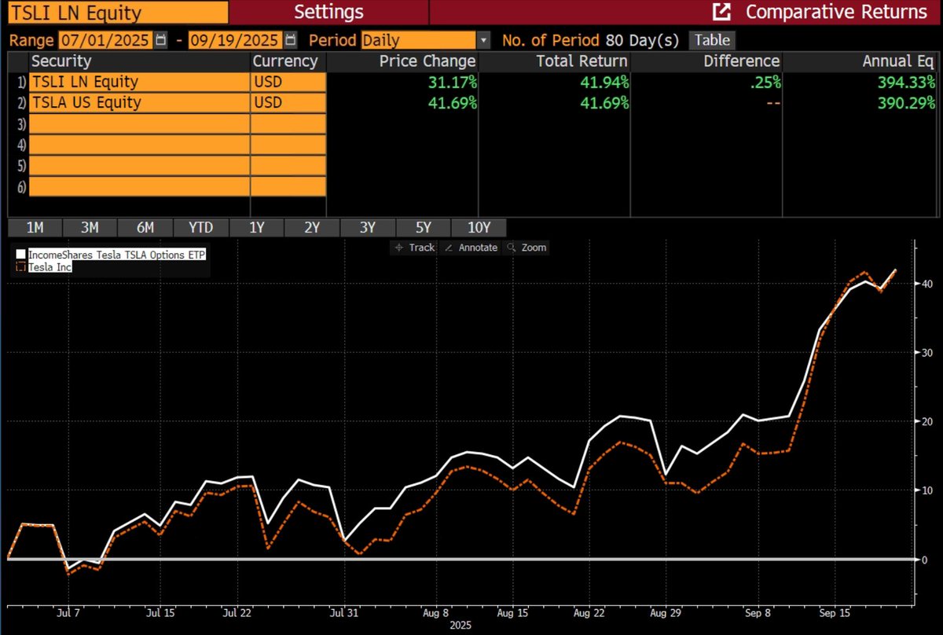Click empty security field in row 4
This screenshot has height=635, width=943.
[x=140, y=145]
